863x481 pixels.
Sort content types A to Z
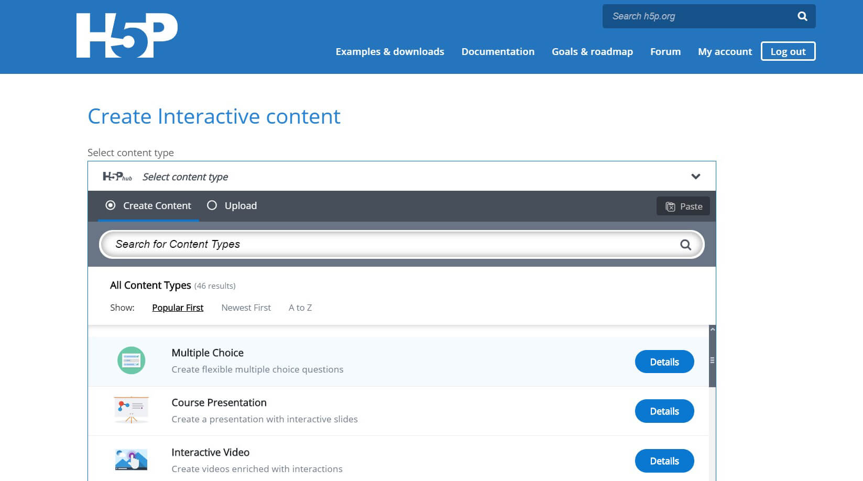300,308
